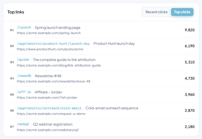The width and height of the screenshot is (202, 139).
Task: Open the /apptimistic/outreach/cold-email short link
Action: click(49, 108)
